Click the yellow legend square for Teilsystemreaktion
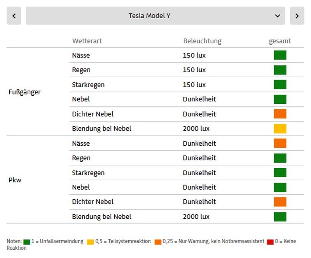Screen dimensions: 311x258 [x=90, y=242]
